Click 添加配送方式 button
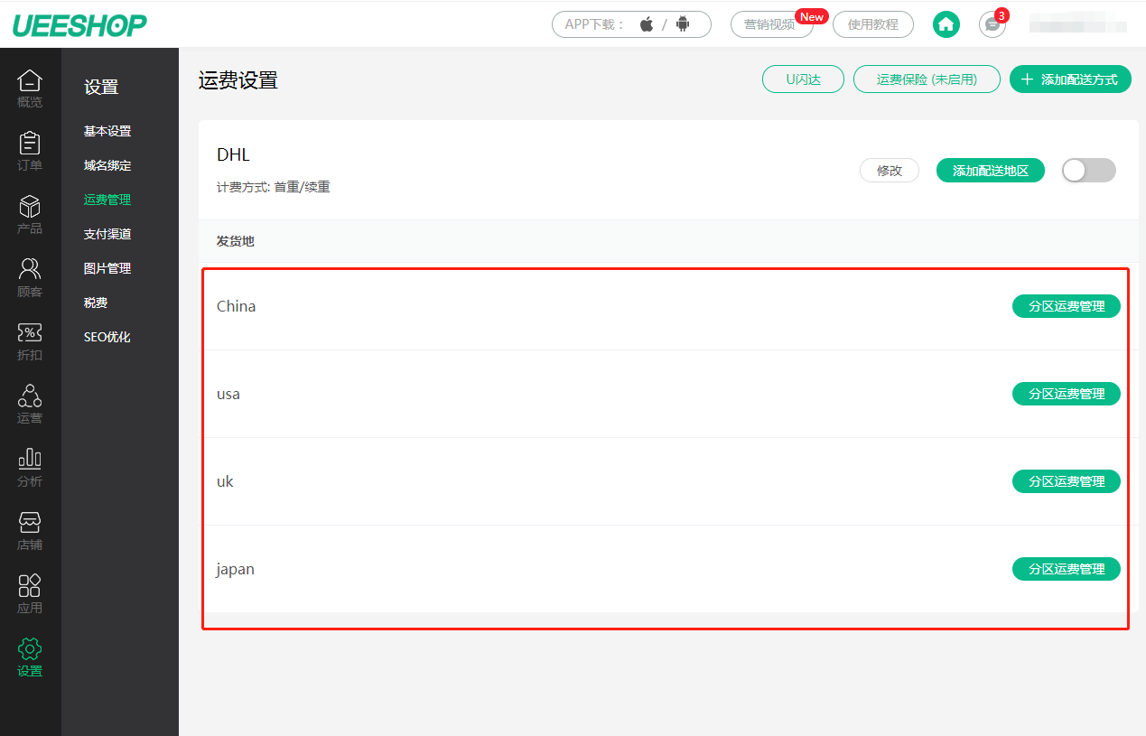 click(1068, 79)
